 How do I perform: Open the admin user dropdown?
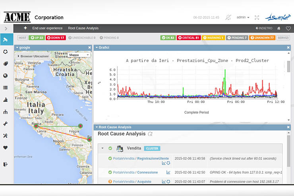click(x=243, y=17)
